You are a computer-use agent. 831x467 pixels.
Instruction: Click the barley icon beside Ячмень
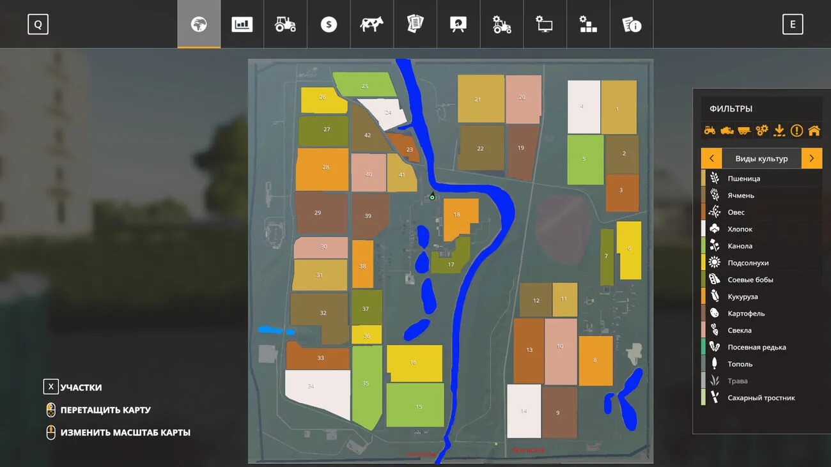[715, 195]
